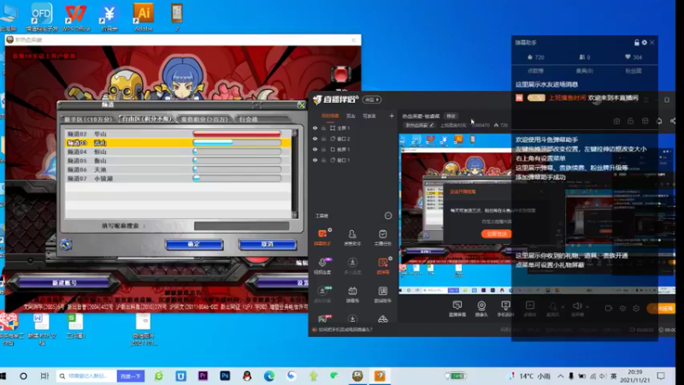
Task: Select 窗口2 source item in list
Action: (x=340, y=139)
